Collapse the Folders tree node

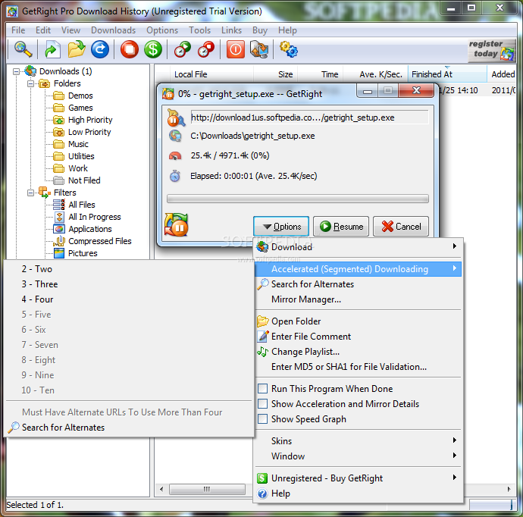click(30, 83)
